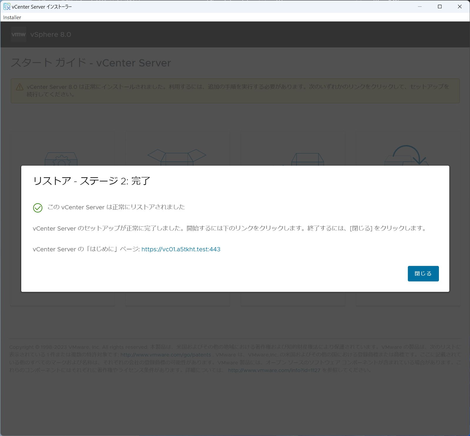
Task: Click the vmw logo in the header
Action: coord(19,34)
